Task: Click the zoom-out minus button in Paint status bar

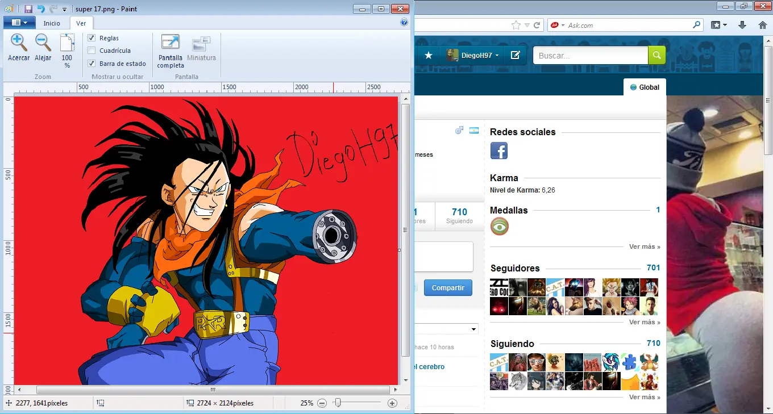Action: (x=322, y=403)
